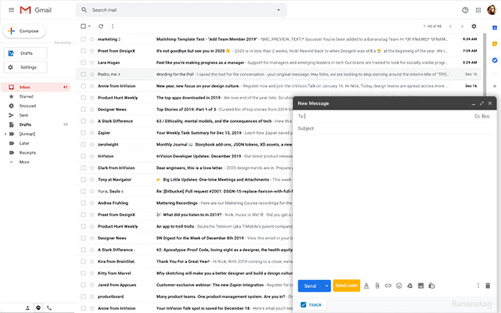Click the refresh mail icon
Screen dimensions: 501x313
(x=101, y=26)
